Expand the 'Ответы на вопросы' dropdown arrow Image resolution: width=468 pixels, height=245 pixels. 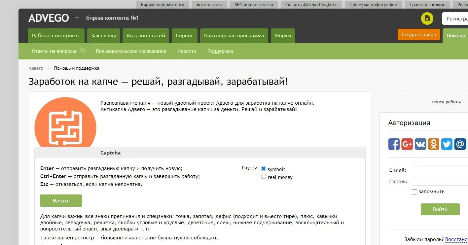click(x=82, y=51)
